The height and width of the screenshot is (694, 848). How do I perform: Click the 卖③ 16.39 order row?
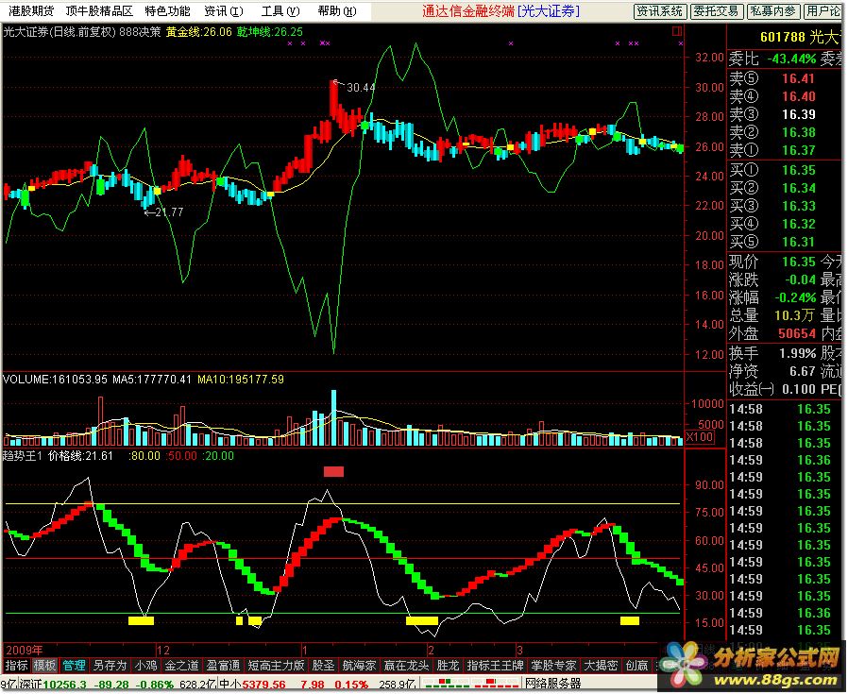(x=772, y=114)
